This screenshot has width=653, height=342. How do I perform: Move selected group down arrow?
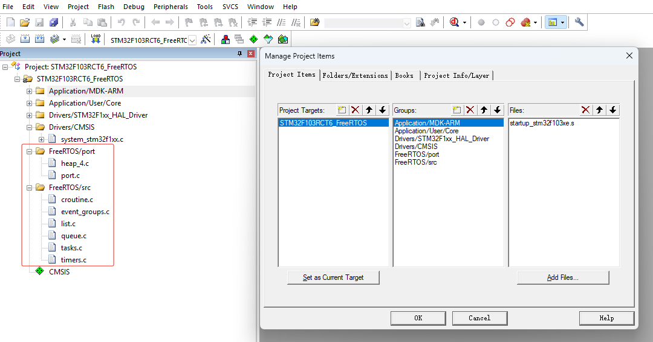497,110
